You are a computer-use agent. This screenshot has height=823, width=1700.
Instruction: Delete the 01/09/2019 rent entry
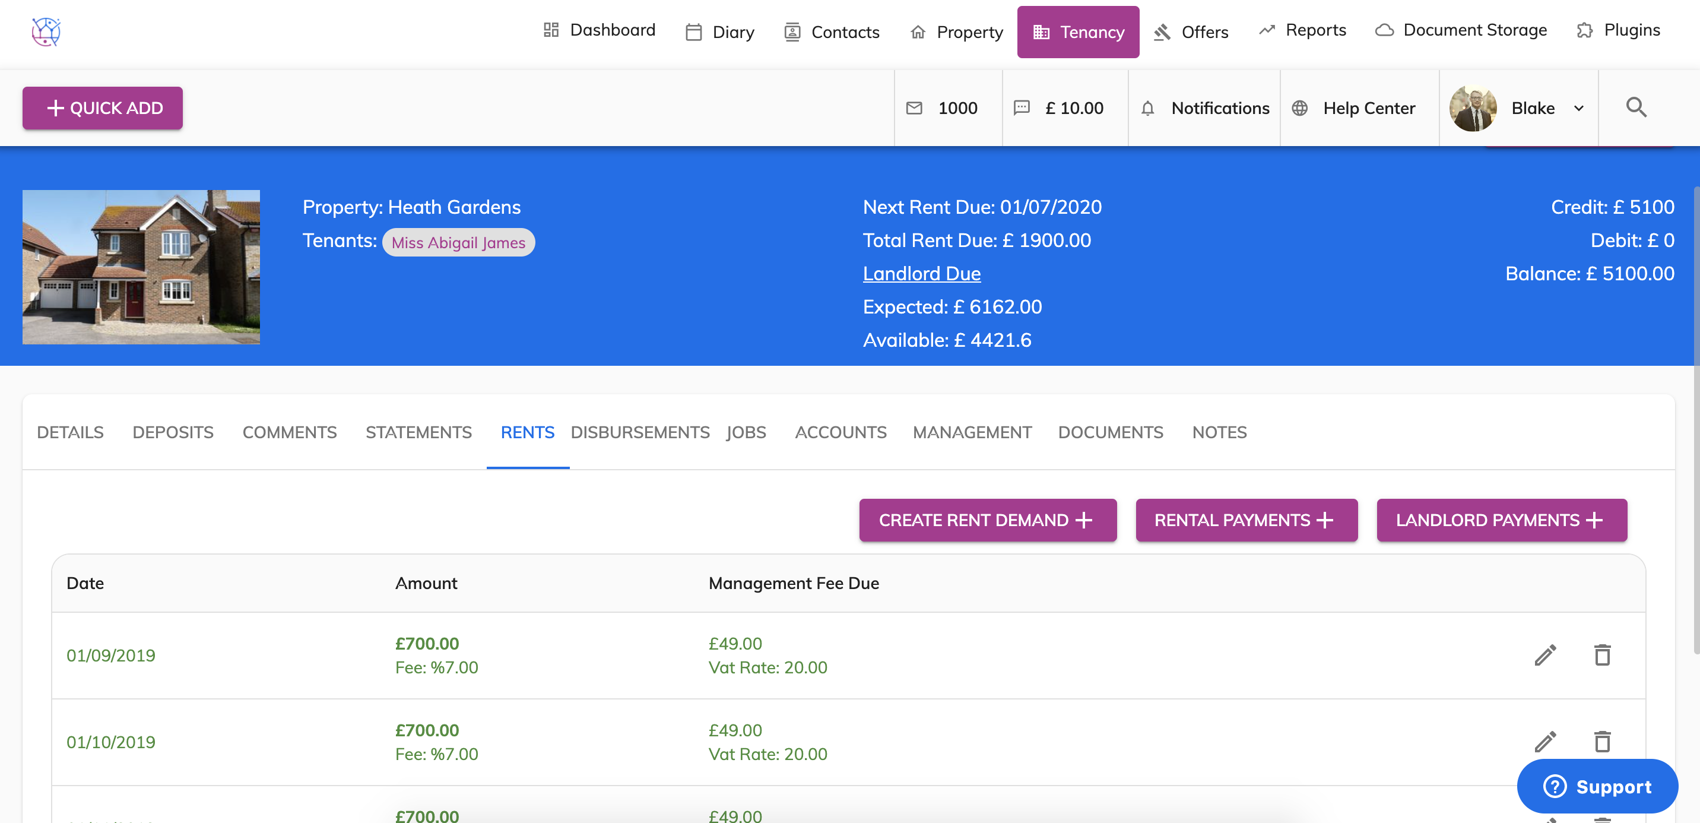pos(1602,655)
